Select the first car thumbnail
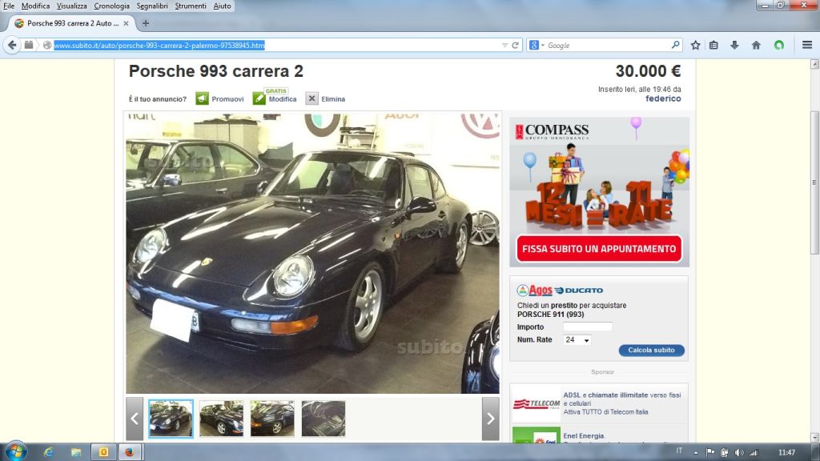The image size is (820, 461). pos(171,419)
